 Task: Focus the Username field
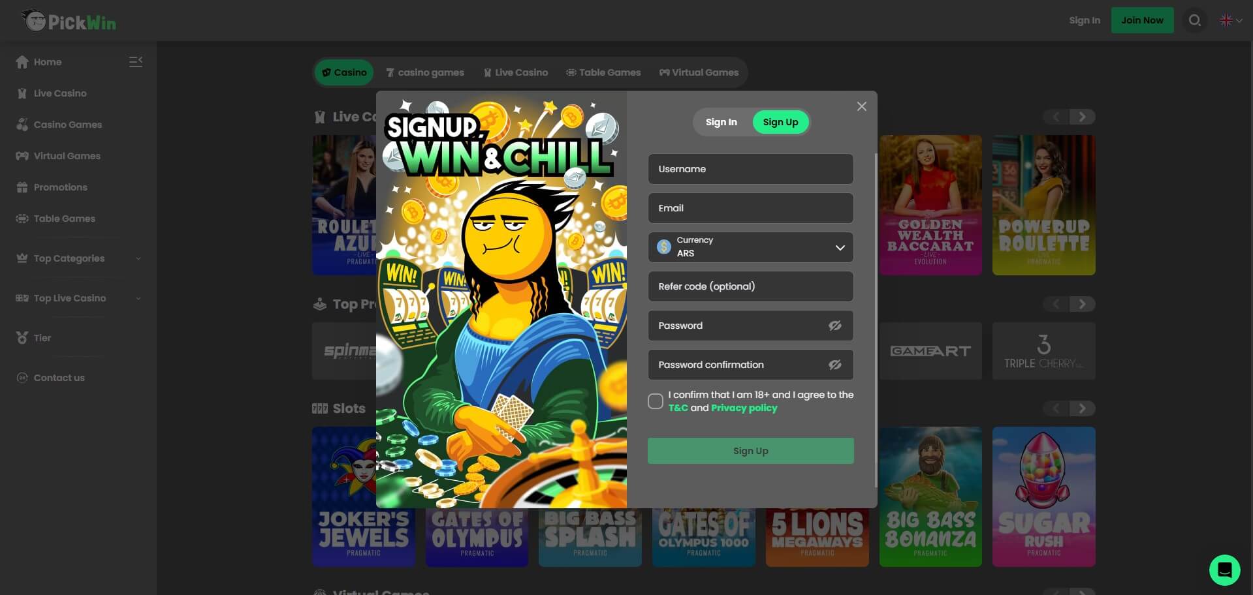750,169
